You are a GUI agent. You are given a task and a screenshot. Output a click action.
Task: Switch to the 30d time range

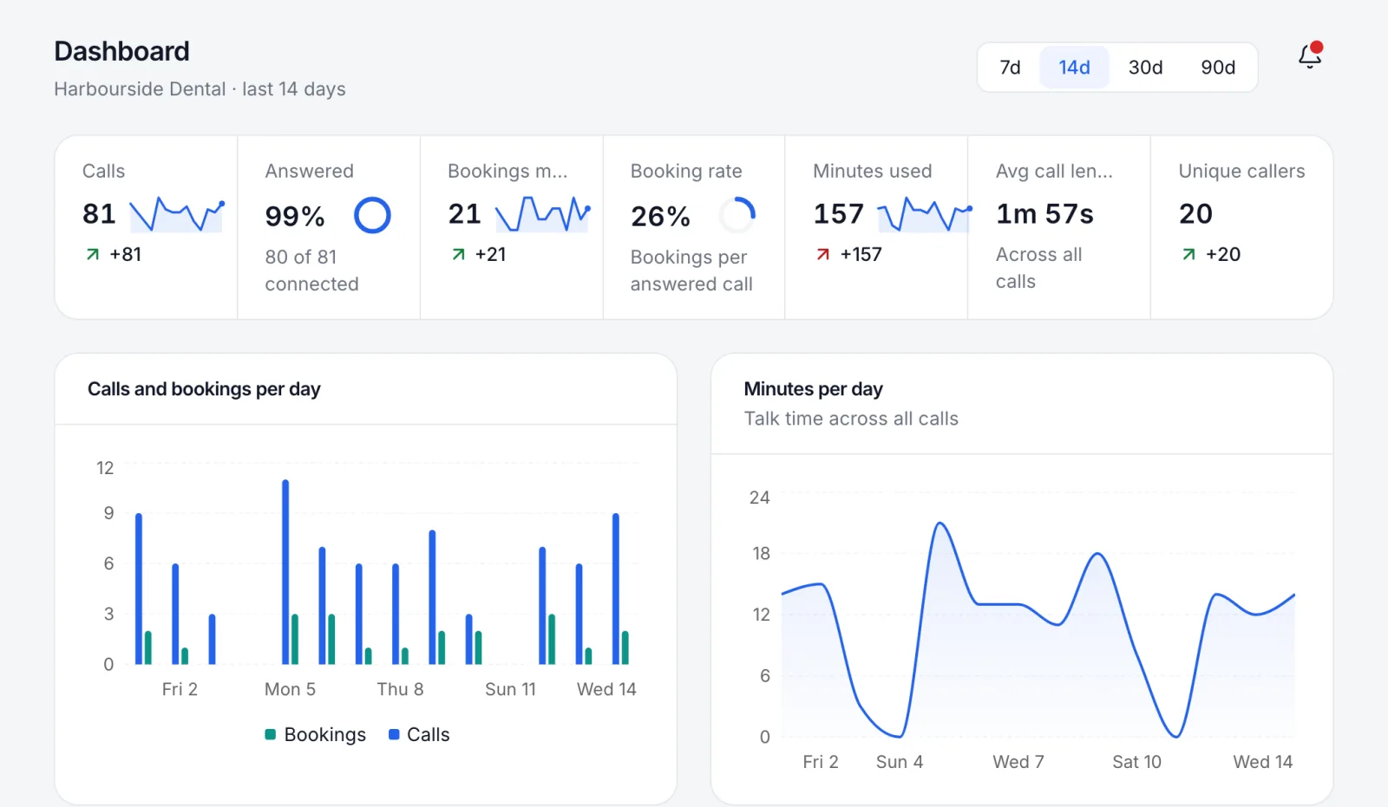coord(1145,68)
